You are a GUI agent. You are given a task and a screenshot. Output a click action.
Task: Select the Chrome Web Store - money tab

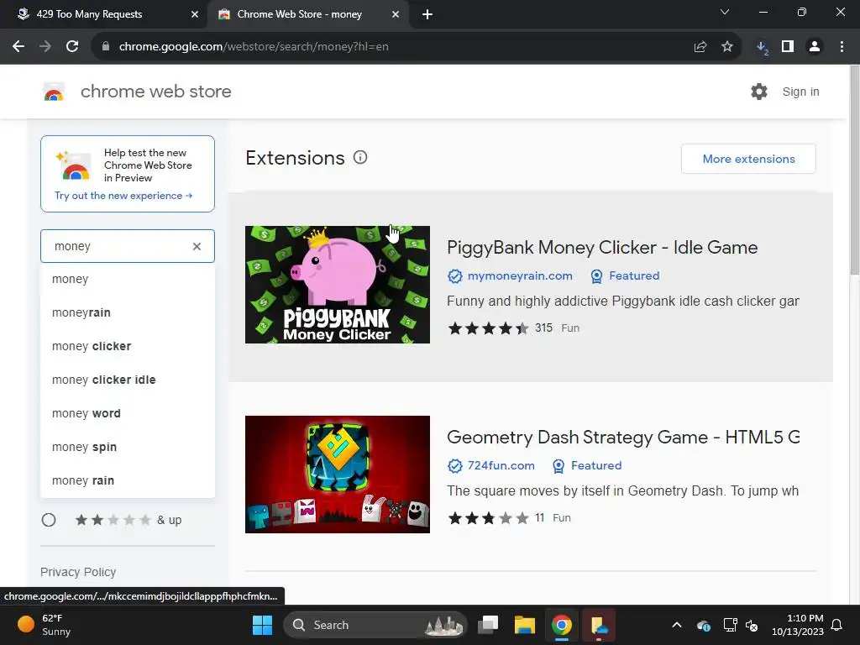pos(299,14)
